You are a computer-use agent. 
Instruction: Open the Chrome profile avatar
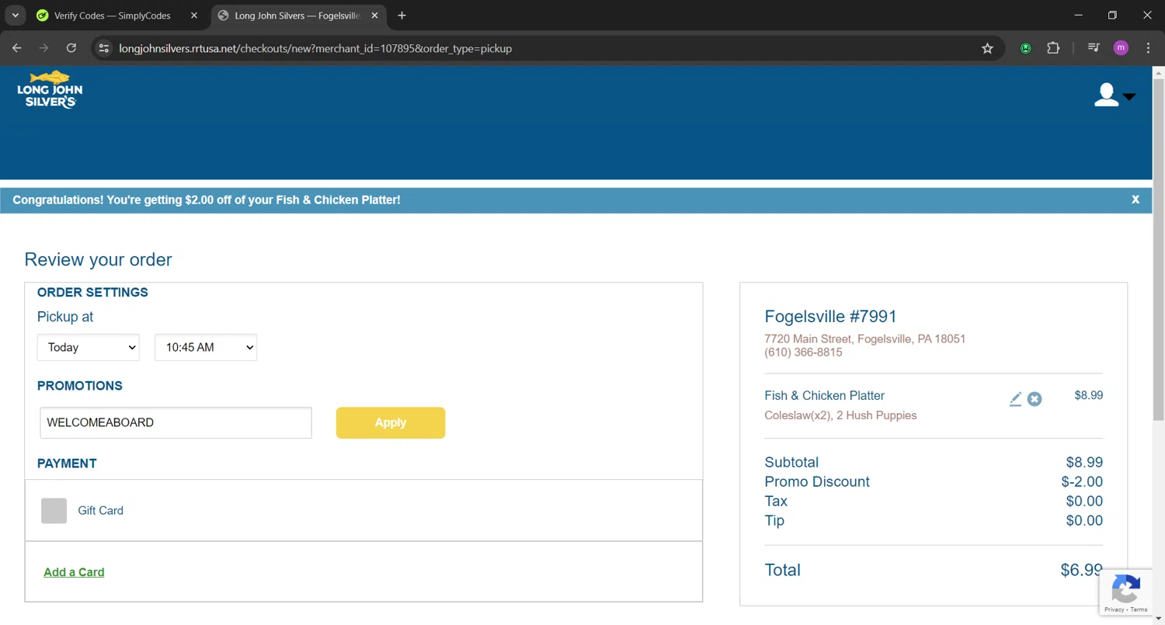pyautogui.click(x=1121, y=48)
